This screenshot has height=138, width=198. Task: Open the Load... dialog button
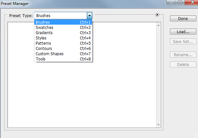click(183, 32)
